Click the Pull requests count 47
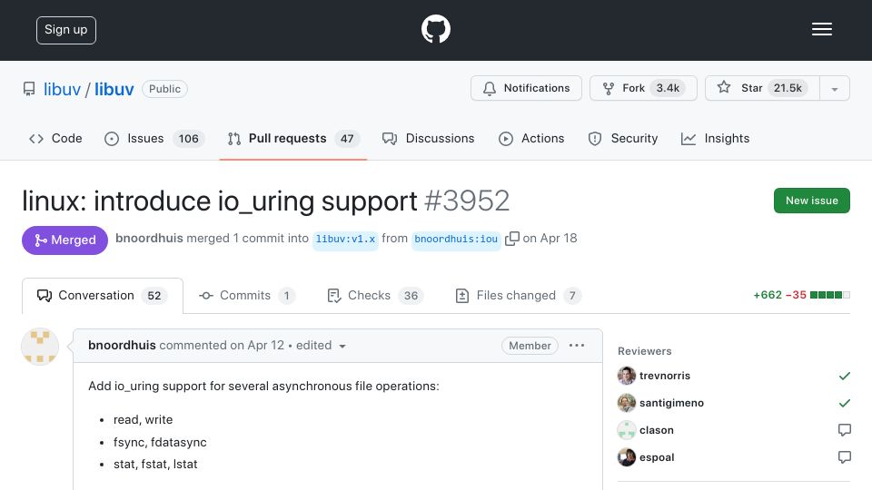Image resolution: width=872 pixels, height=490 pixels. (347, 138)
